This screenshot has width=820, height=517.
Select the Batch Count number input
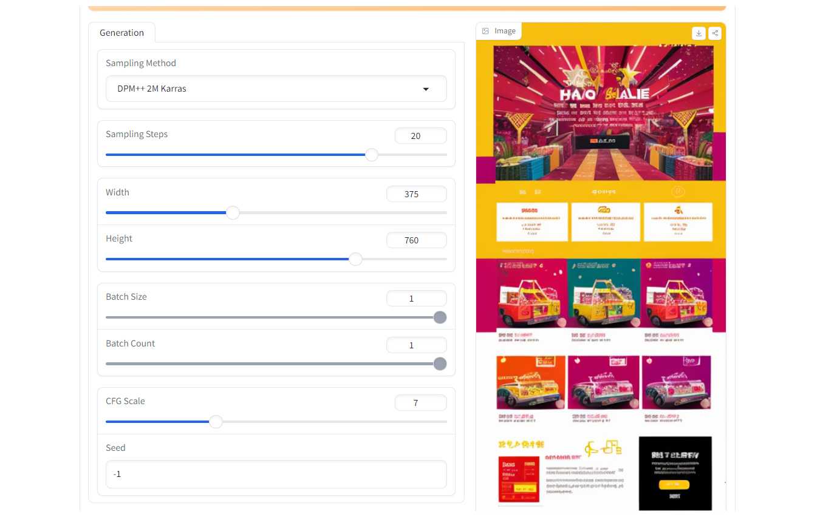click(416, 345)
